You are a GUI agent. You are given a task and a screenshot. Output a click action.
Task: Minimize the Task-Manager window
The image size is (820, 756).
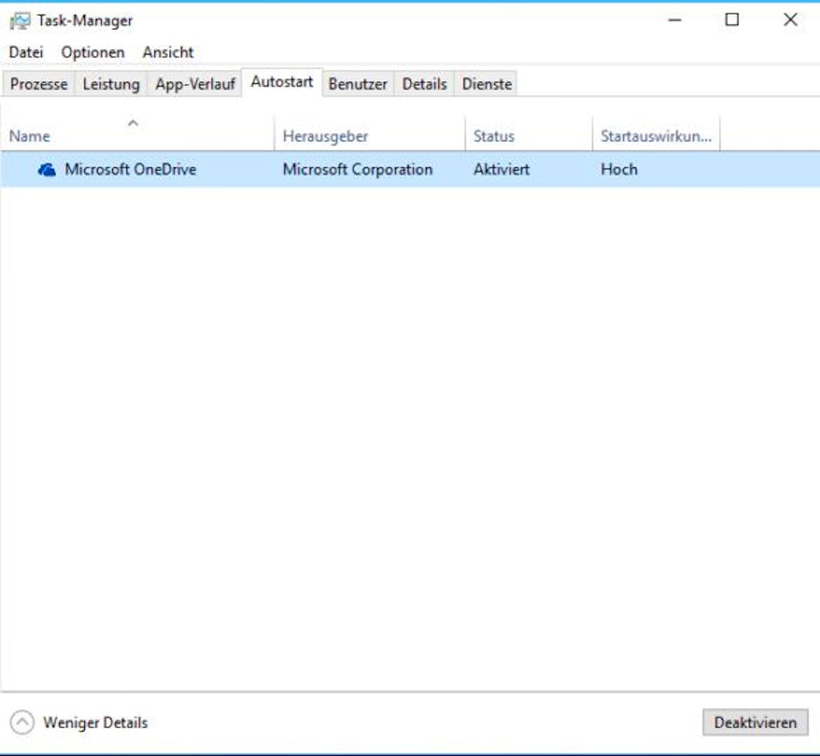pyautogui.click(x=675, y=20)
